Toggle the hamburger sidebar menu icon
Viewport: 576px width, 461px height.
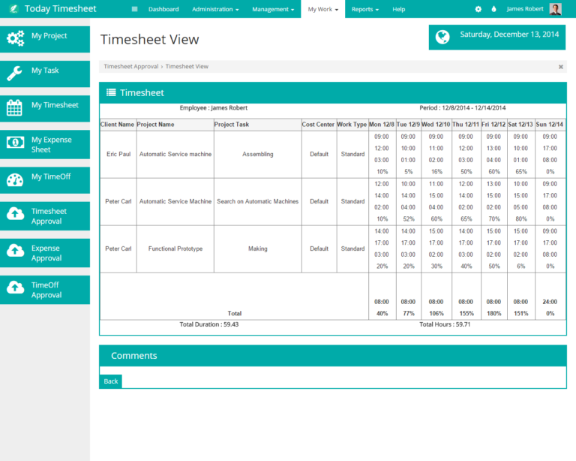point(134,9)
